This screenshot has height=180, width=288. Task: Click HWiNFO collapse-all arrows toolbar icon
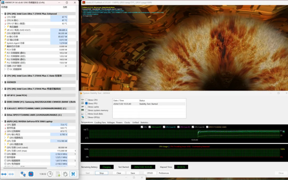pos(11,174)
